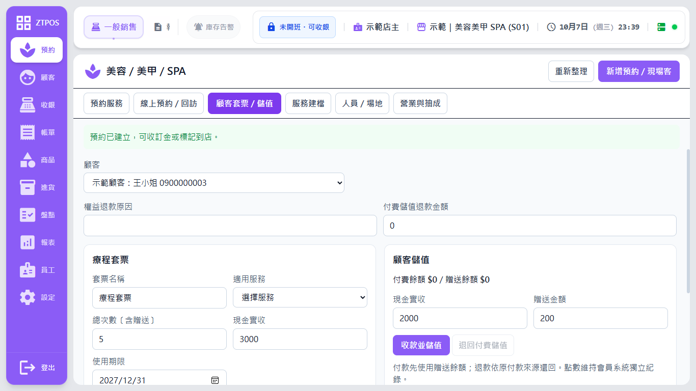This screenshot has height=391, width=696.
Task: Open the calendar picker in 使用期限
Action: (215, 380)
